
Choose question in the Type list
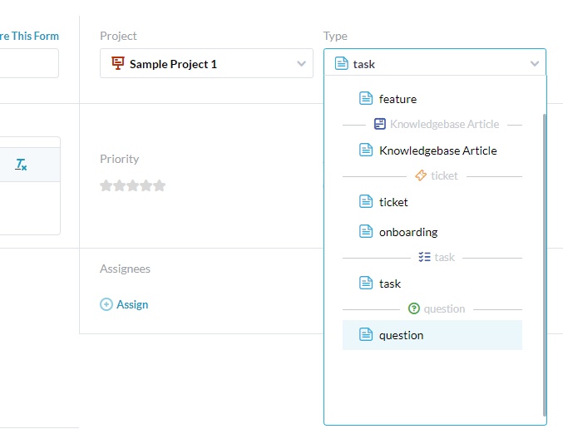pos(401,335)
